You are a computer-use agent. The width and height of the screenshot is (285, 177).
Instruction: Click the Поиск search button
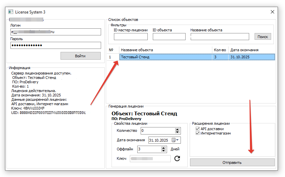click(263, 37)
